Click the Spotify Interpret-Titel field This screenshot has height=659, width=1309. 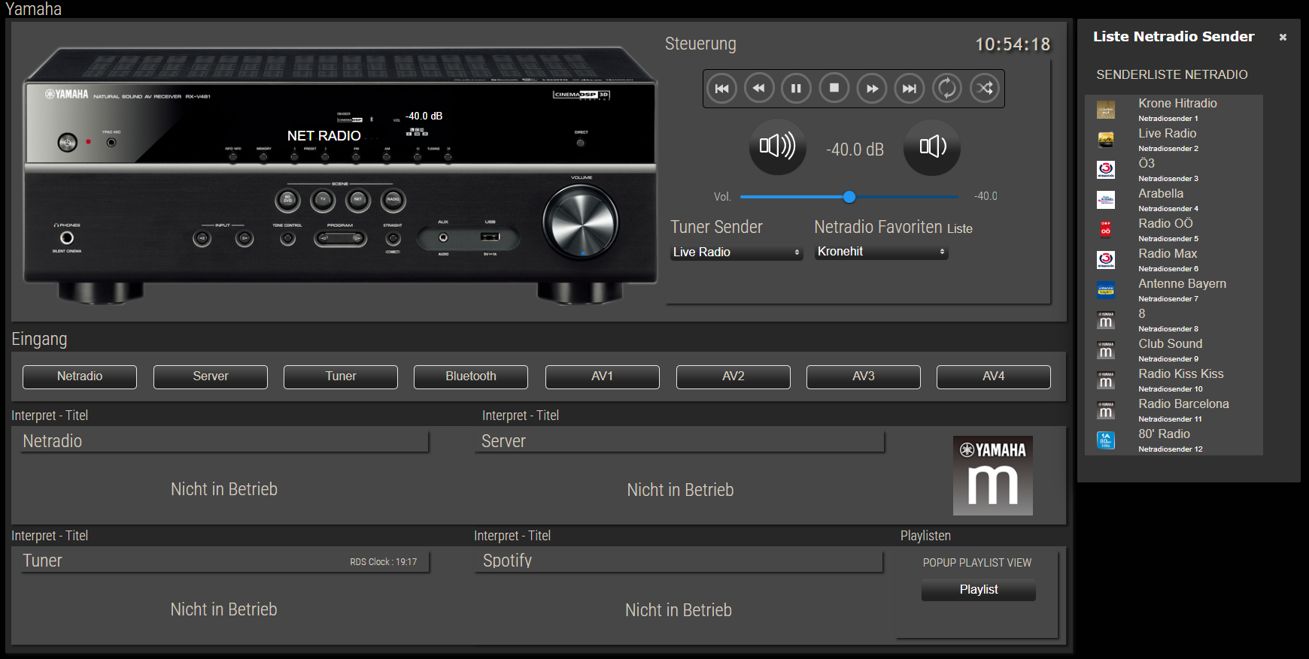(x=679, y=561)
